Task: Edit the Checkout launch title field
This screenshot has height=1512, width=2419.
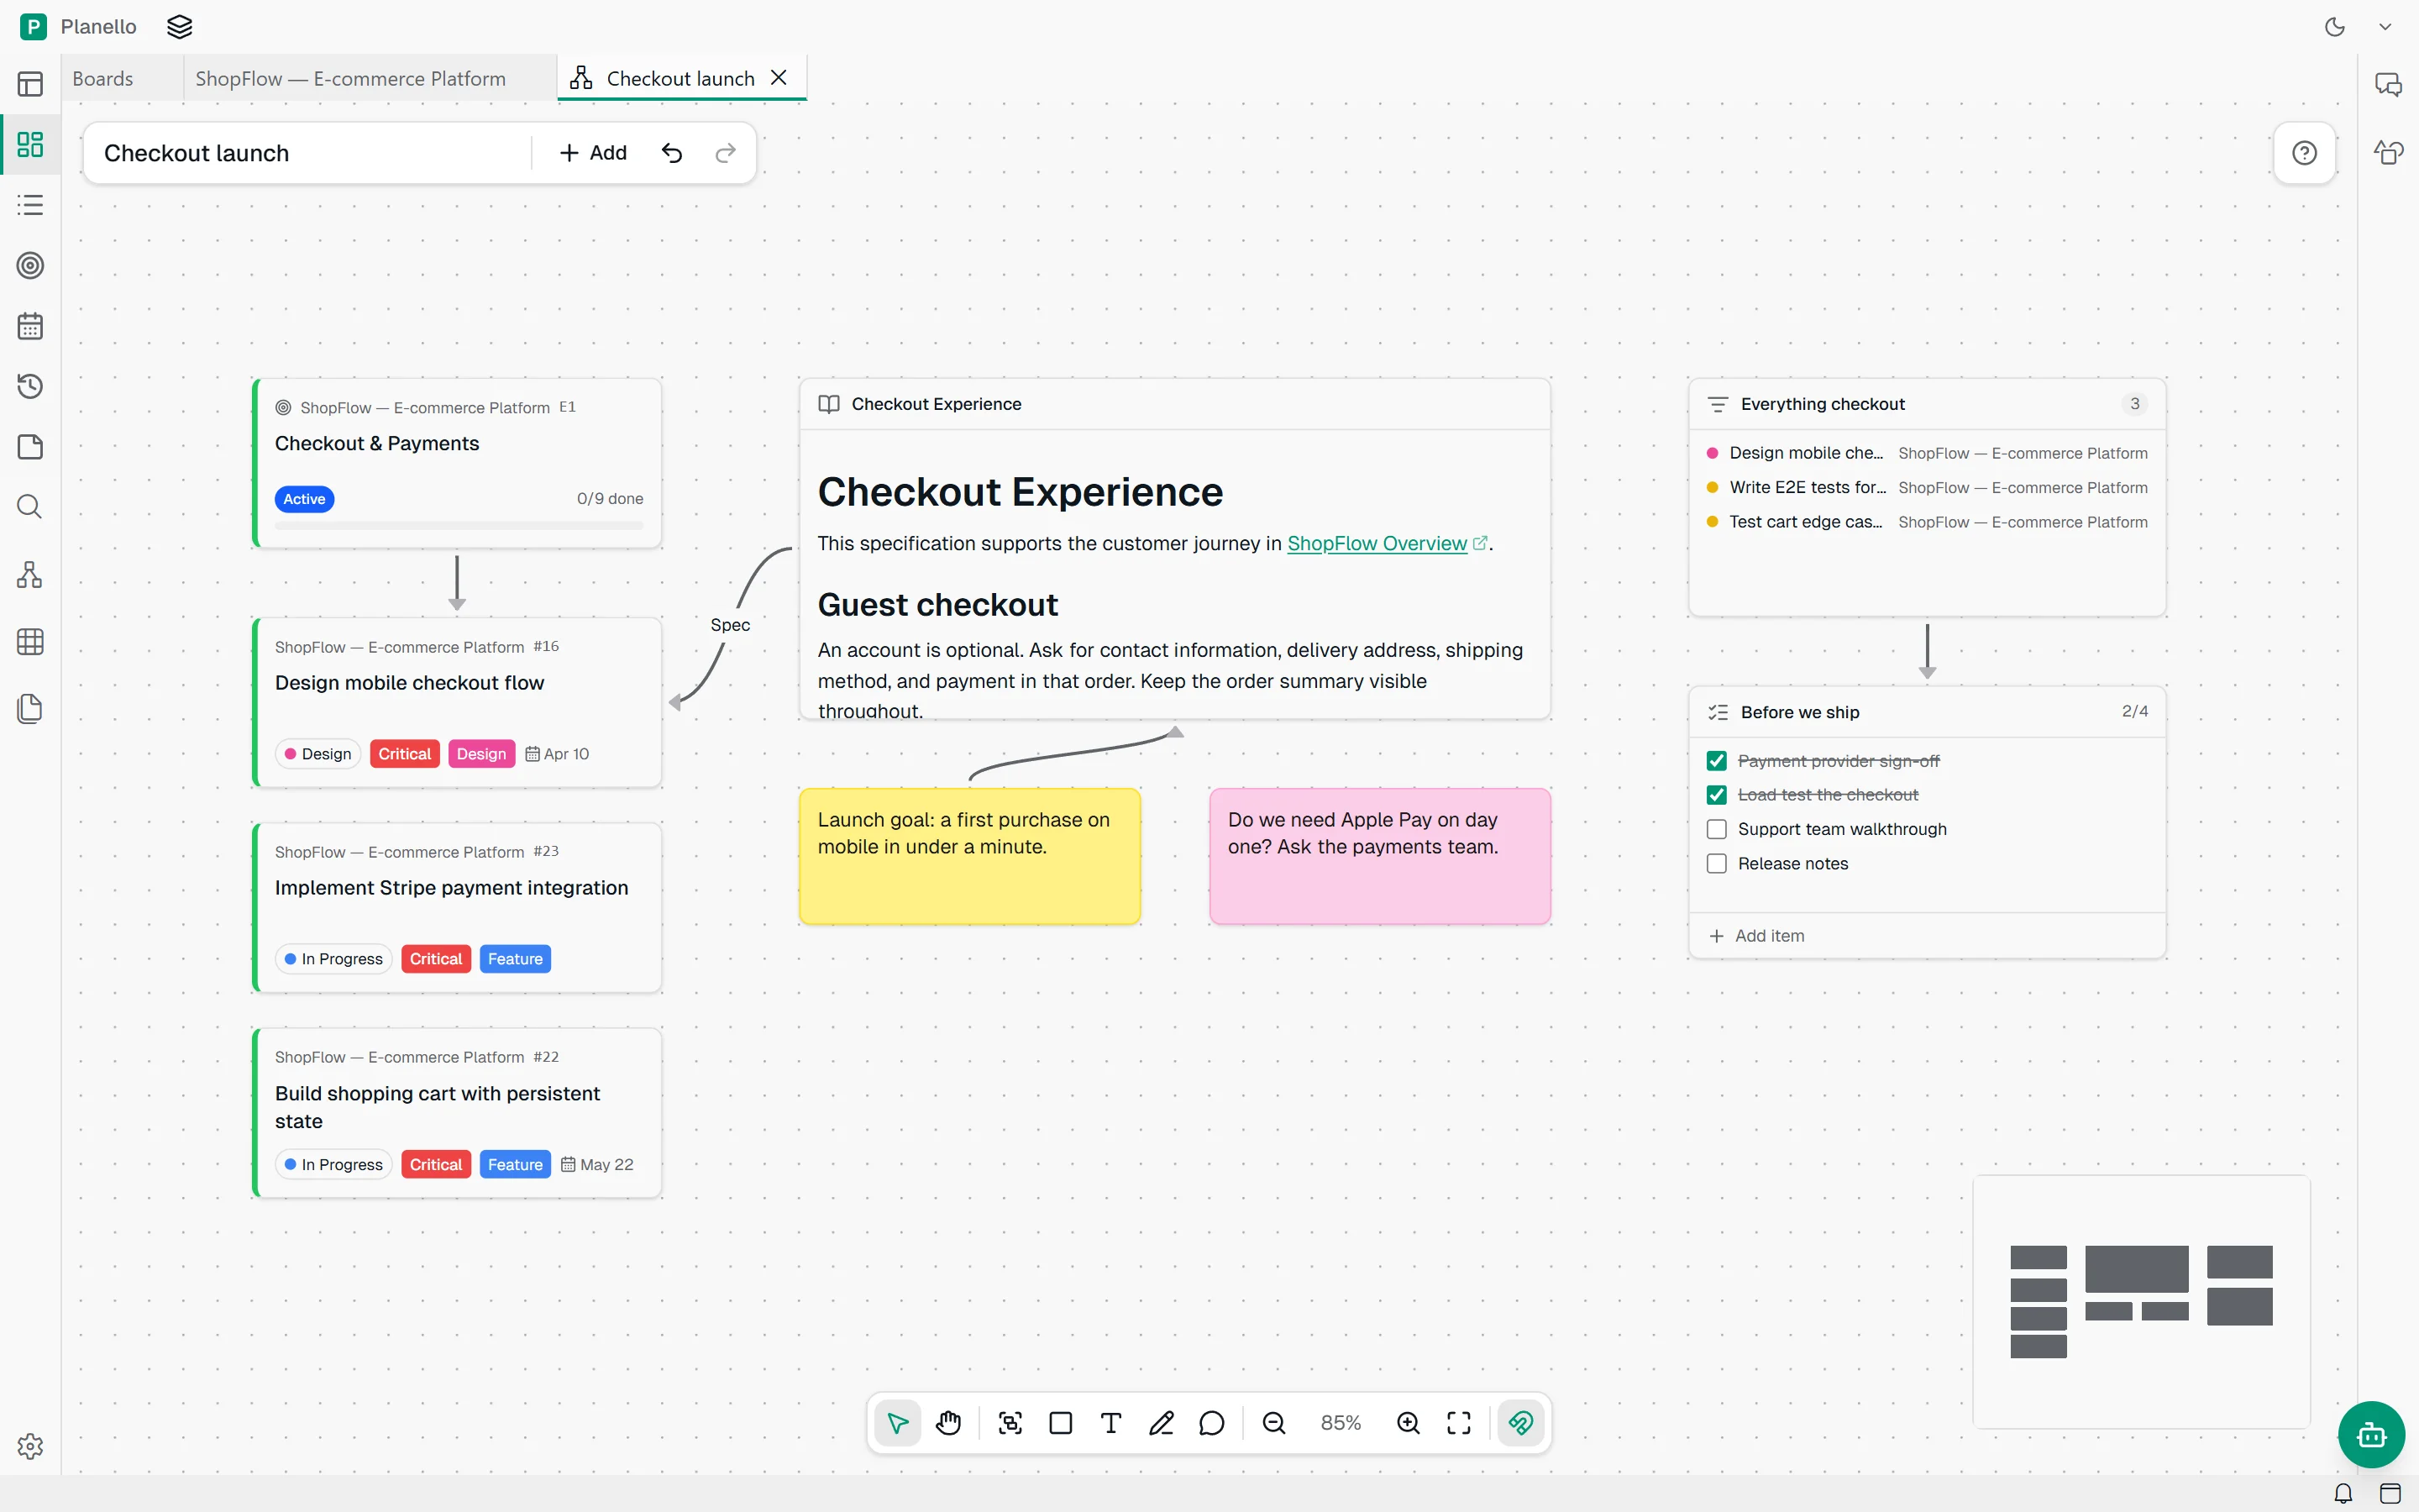Action: pos(310,153)
